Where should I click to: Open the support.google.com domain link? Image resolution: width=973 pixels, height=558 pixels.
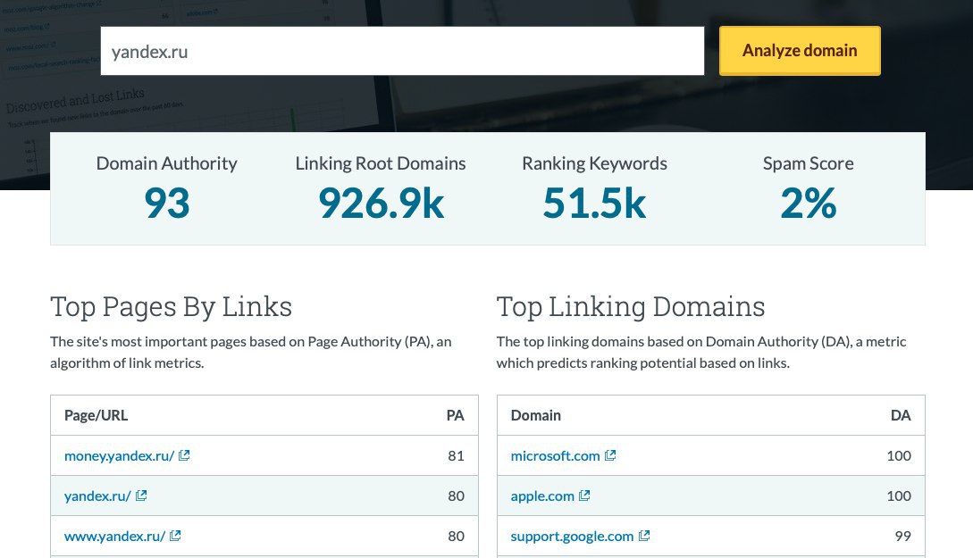(x=572, y=537)
